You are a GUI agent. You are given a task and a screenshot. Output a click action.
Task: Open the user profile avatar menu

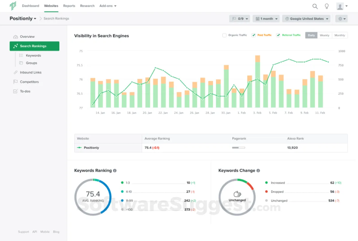pos(342,6)
